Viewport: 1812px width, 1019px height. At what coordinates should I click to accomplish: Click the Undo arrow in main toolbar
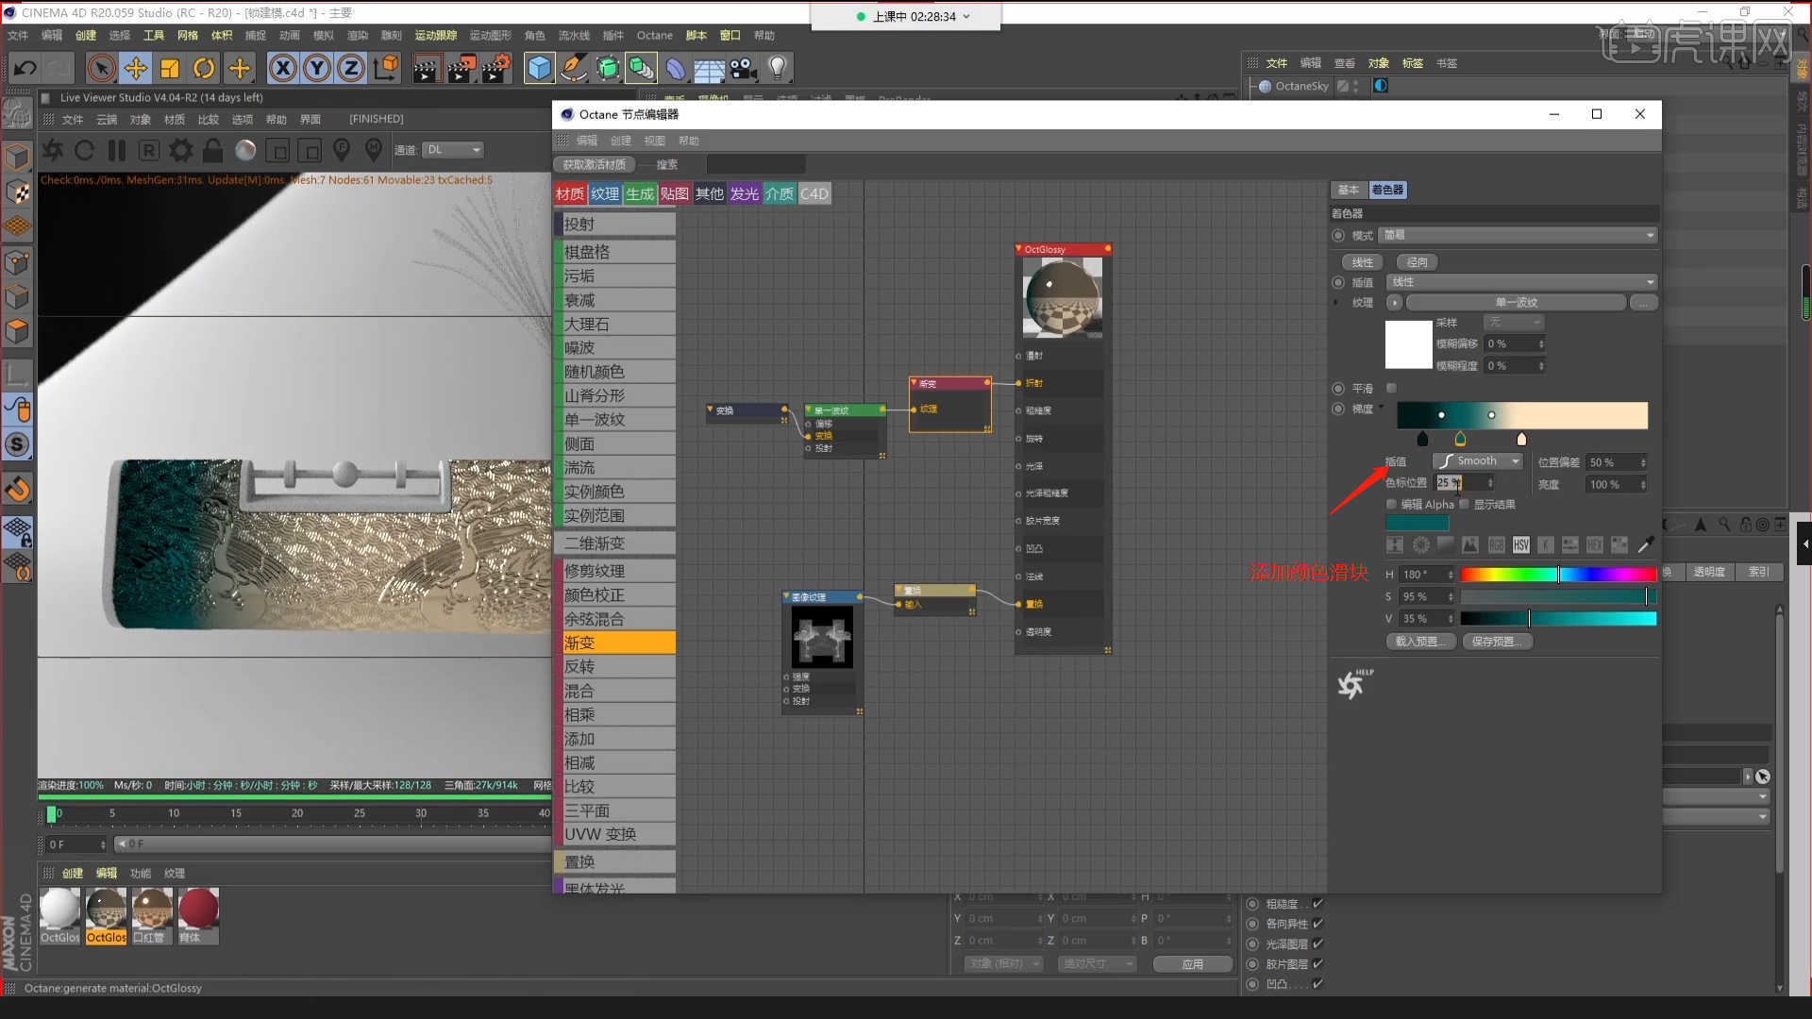click(25, 68)
